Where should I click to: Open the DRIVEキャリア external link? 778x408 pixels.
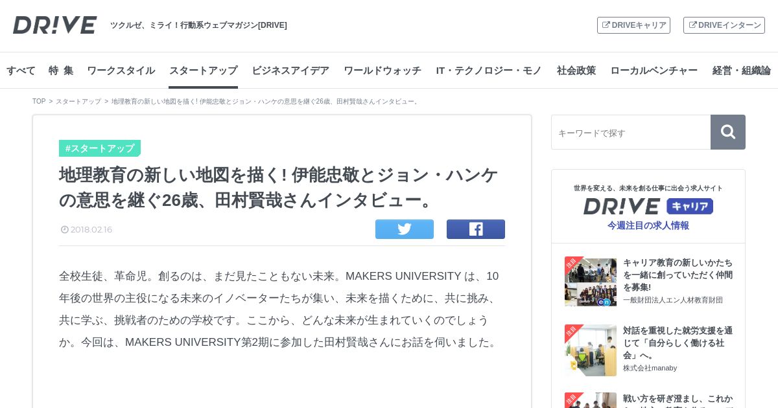633,25
